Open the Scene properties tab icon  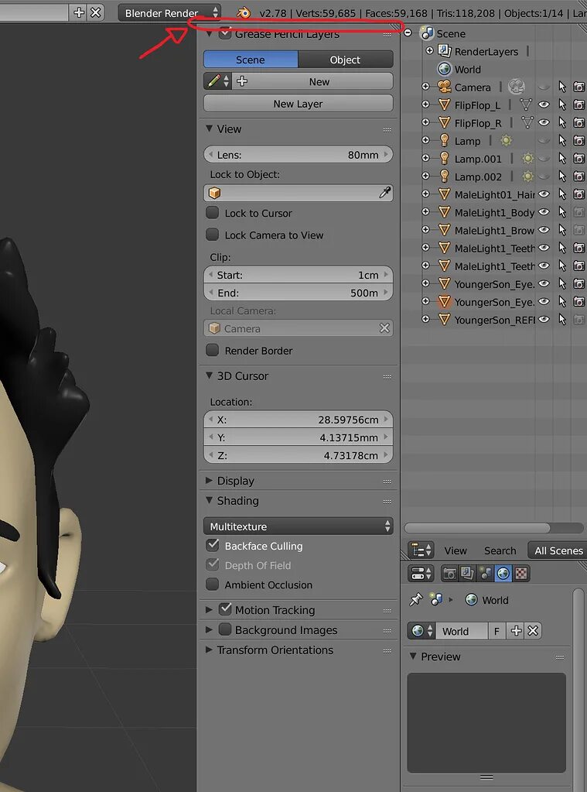pyautogui.click(x=485, y=574)
